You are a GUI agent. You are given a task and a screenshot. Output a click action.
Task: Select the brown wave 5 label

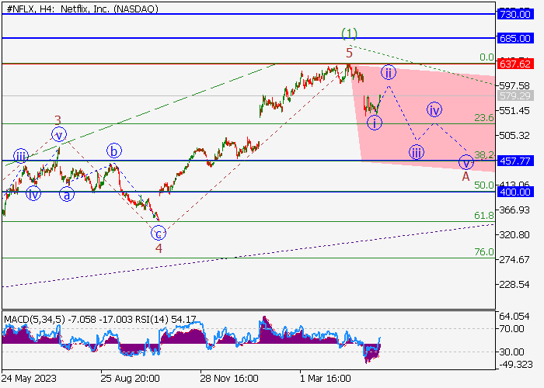point(349,53)
